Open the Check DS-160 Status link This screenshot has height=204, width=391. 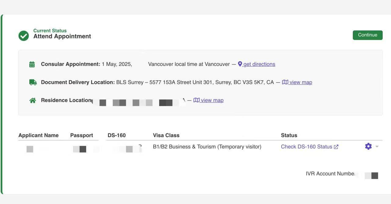[306, 147]
